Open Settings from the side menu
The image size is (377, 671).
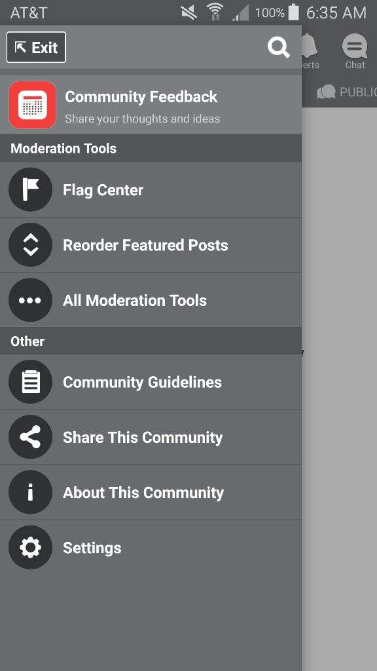(x=151, y=547)
